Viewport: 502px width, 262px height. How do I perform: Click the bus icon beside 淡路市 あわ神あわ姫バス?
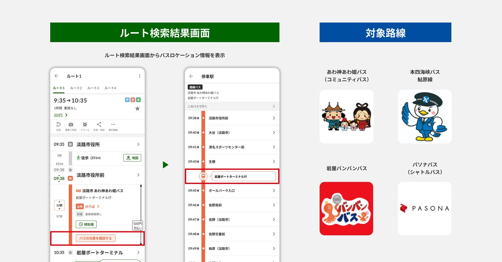point(78,191)
